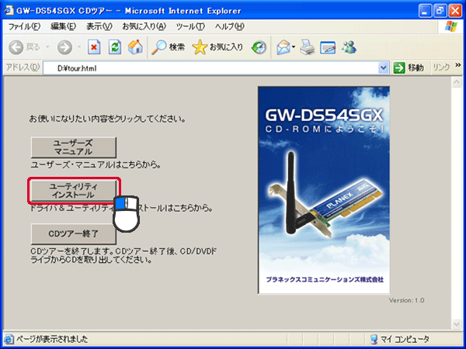
Task: Click the ユーザーズ・マニュアルはこちらから text
Action: point(96,164)
